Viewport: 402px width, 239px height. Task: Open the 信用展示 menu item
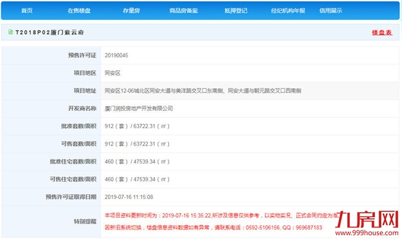[331, 10]
